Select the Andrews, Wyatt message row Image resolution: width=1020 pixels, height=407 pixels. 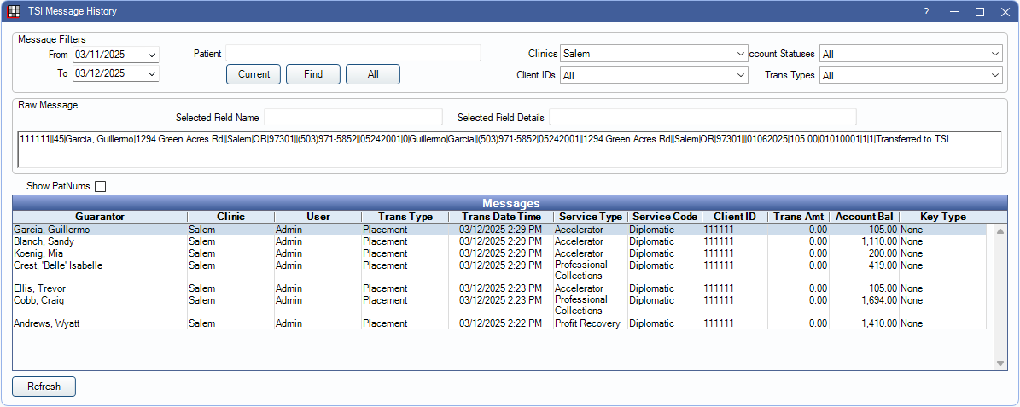coord(100,323)
